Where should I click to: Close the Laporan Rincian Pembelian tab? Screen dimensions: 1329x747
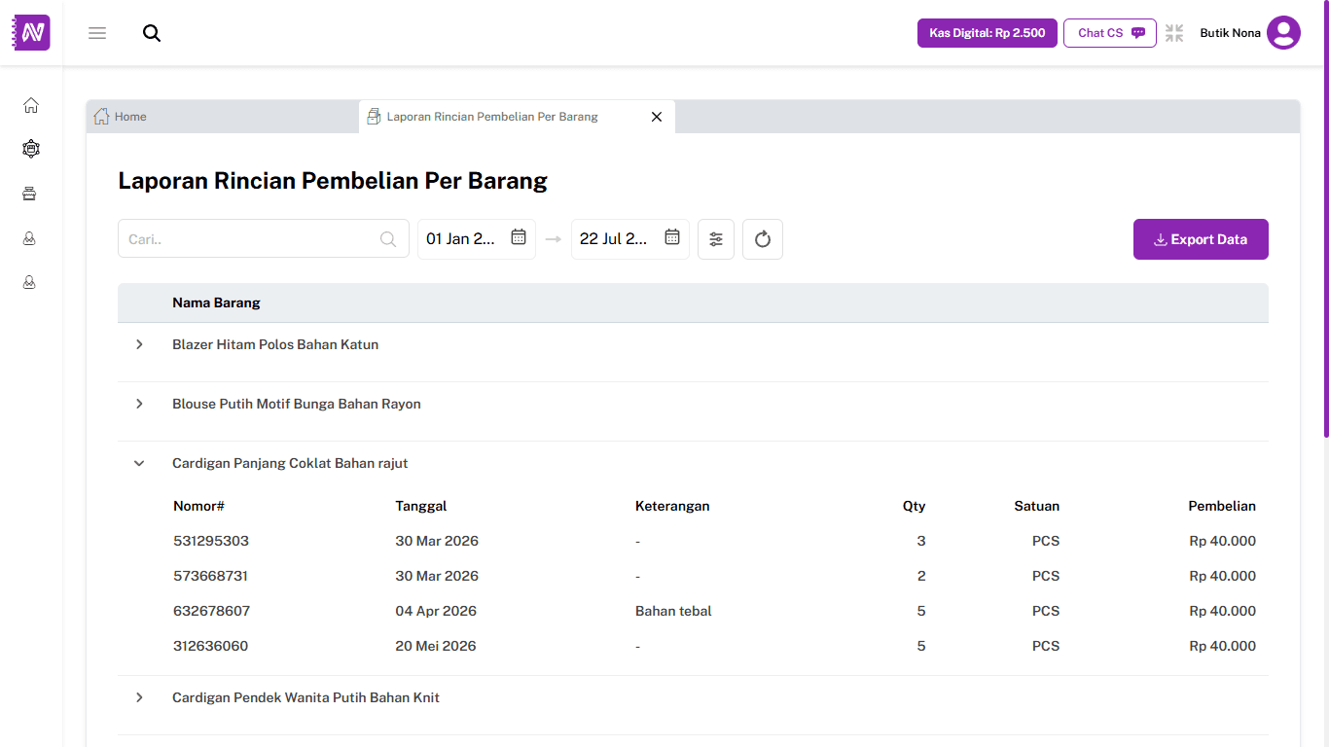point(657,117)
